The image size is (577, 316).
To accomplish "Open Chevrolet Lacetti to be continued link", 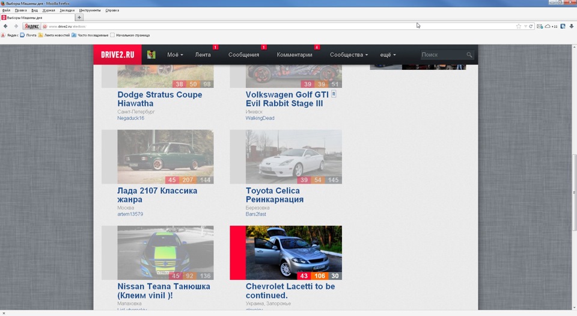I will point(290,291).
